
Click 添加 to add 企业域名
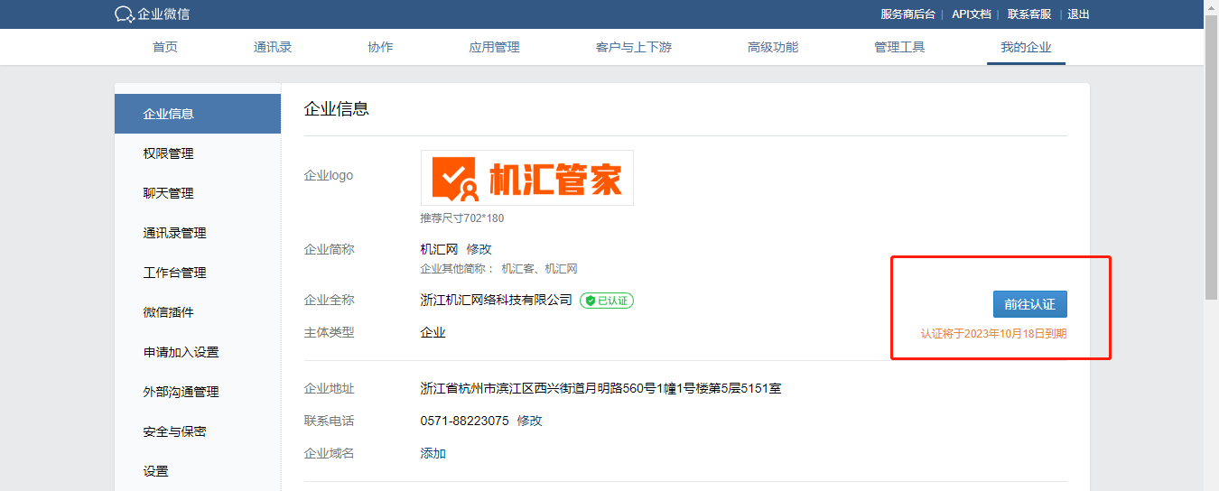pyautogui.click(x=433, y=453)
